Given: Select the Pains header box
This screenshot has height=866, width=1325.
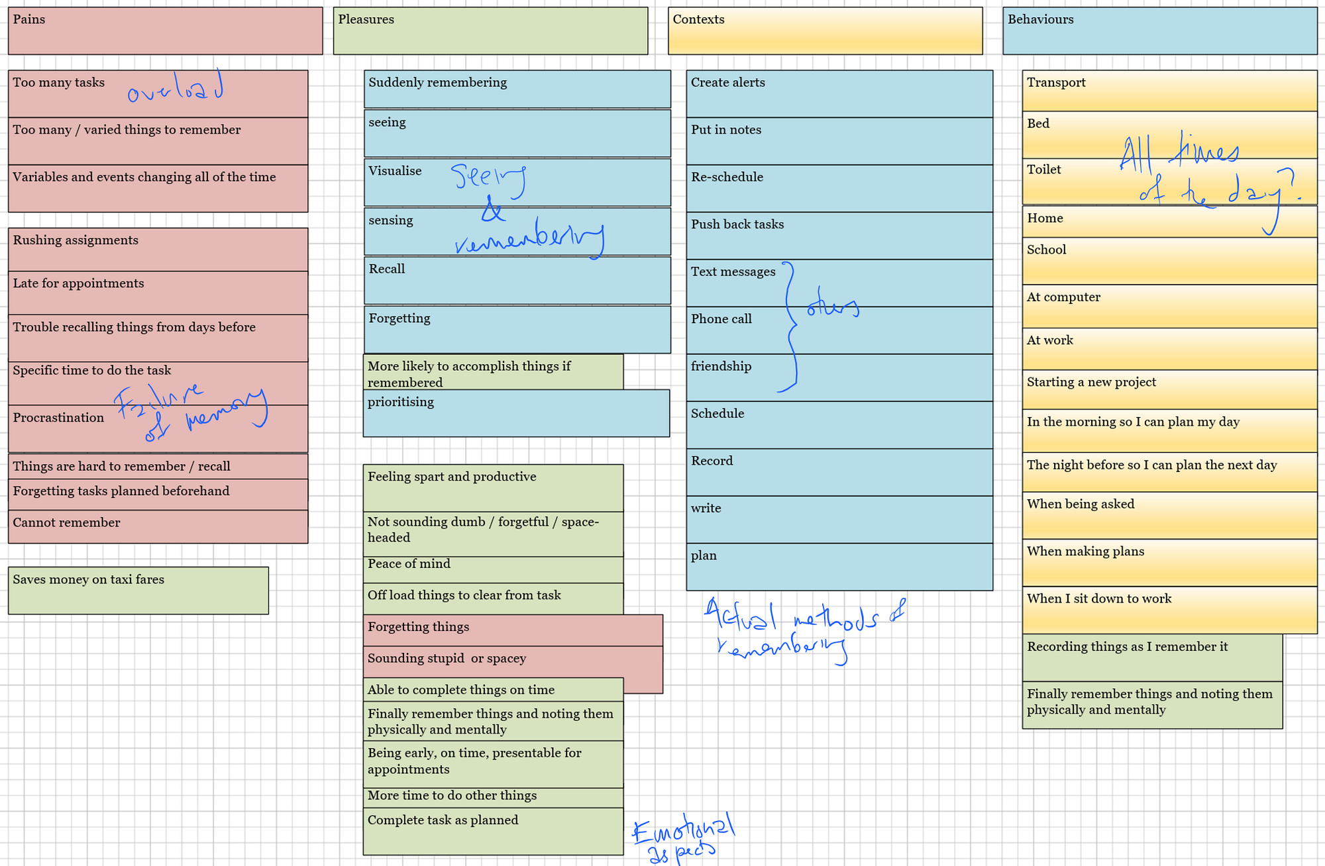Looking at the screenshot, I should pos(165,30).
